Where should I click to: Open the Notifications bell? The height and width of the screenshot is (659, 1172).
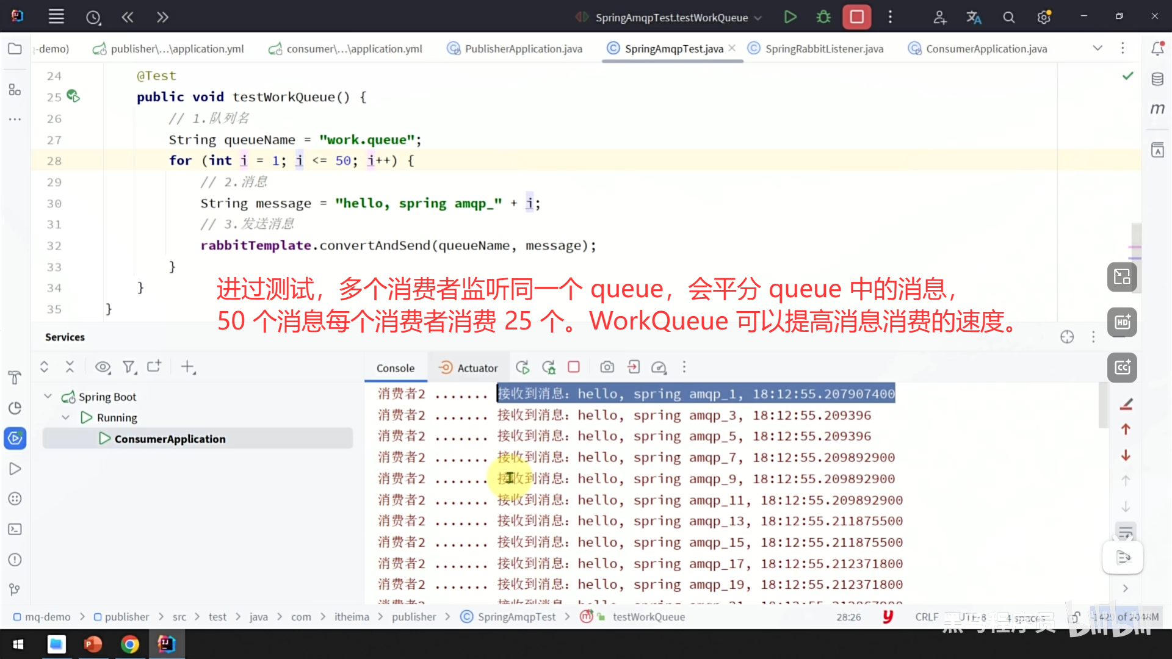[x=1157, y=49]
